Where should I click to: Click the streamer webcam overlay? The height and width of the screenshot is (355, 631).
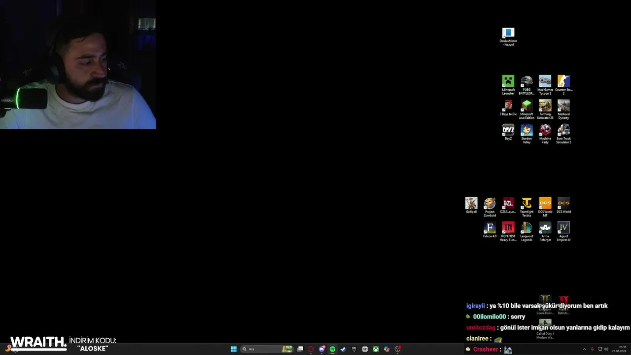tap(78, 65)
